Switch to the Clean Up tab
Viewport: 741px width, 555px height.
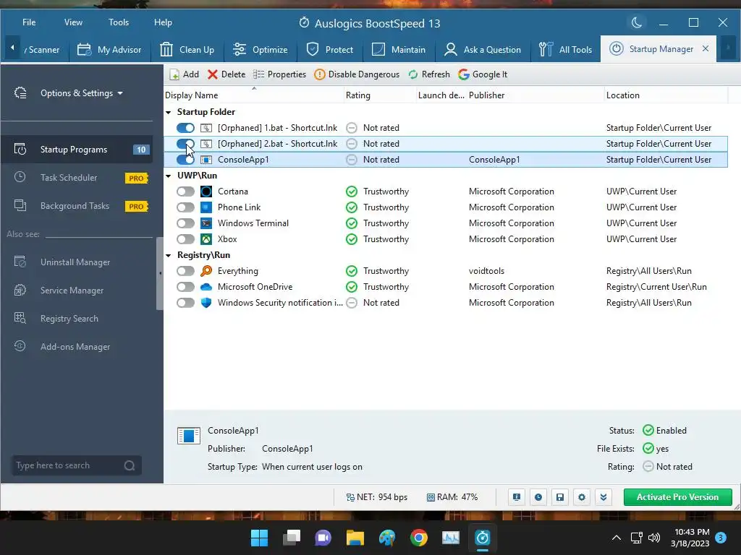(x=187, y=50)
